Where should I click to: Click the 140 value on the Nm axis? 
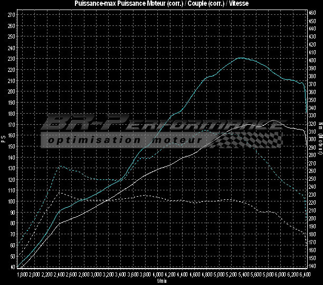[312, 266]
